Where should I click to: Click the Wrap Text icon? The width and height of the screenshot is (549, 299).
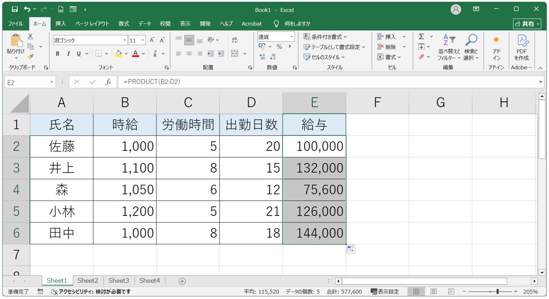pyautogui.click(x=235, y=40)
